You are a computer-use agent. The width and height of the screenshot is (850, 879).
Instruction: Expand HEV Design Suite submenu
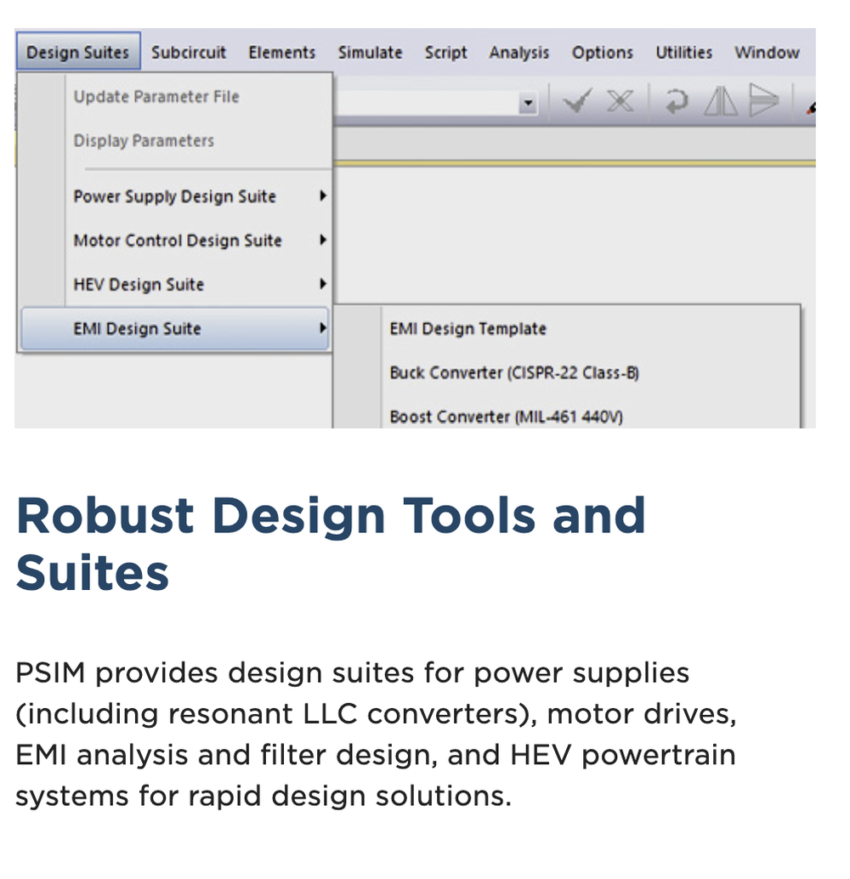[175, 284]
